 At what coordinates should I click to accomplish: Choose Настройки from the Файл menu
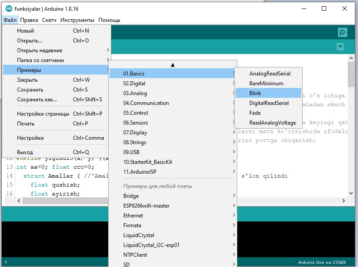tap(30, 138)
